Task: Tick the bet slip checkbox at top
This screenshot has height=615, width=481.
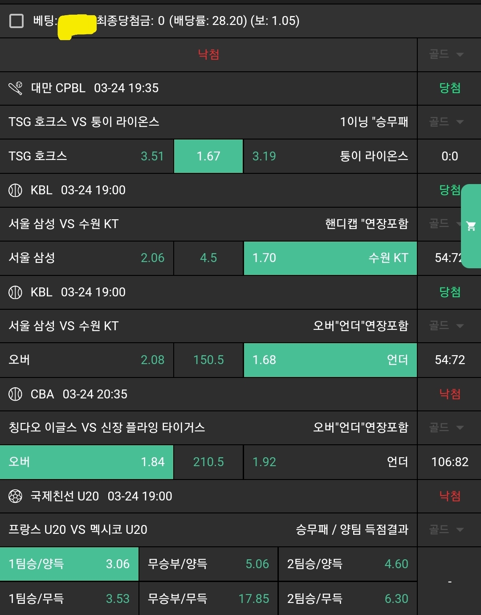Action: click(x=16, y=20)
